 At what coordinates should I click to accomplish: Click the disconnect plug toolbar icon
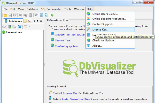(x=25, y=15)
